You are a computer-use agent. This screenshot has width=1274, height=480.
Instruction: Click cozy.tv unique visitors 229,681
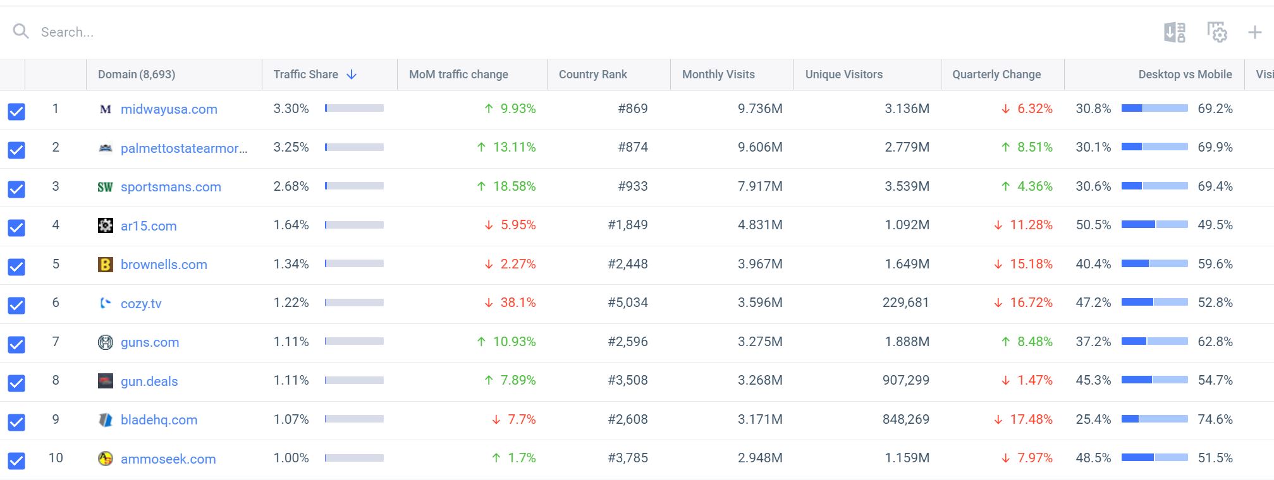pos(906,303)
